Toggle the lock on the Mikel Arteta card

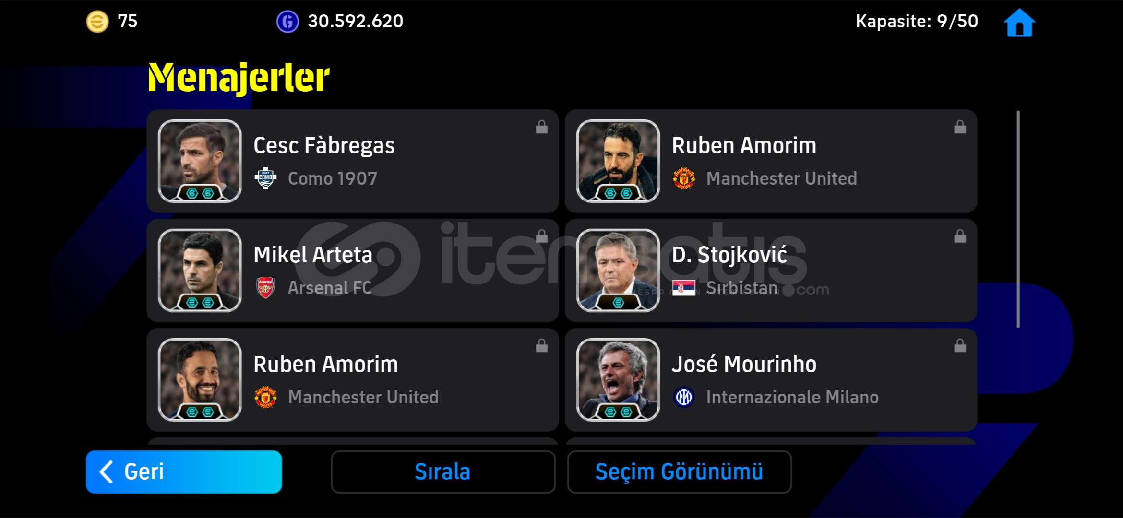click(542, 236)
